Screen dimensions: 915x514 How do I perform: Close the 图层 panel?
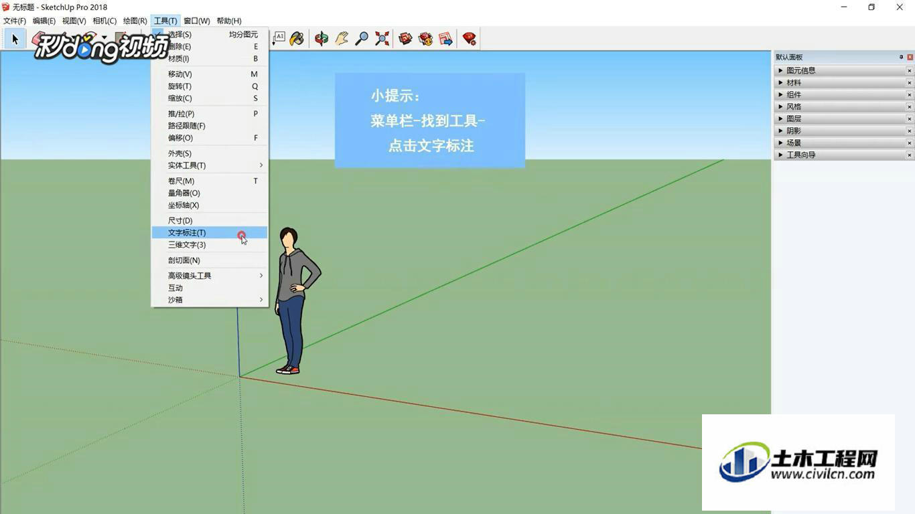tap(910, 118)
